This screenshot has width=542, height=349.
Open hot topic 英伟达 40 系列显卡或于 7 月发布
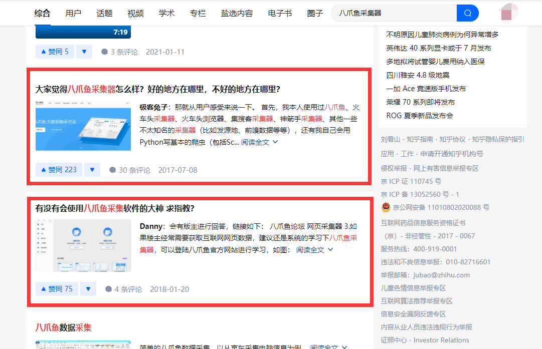439,48
